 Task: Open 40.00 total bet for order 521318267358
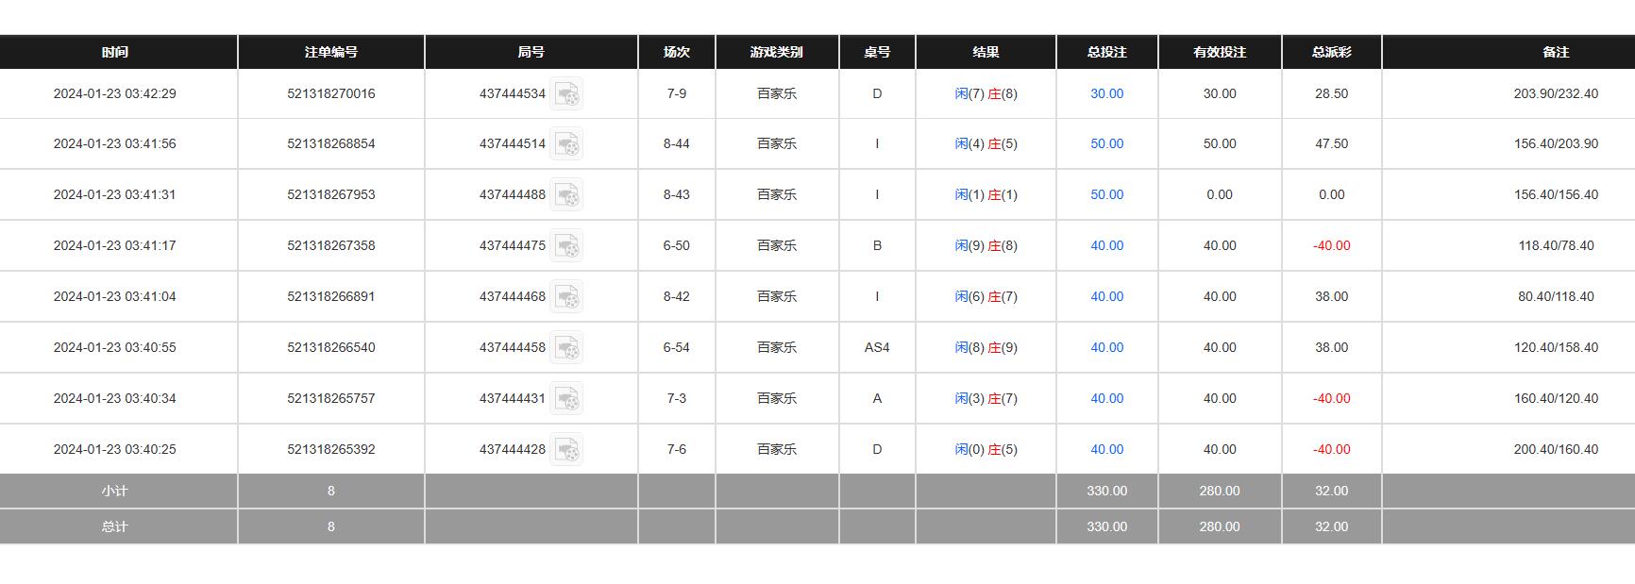1106,246
